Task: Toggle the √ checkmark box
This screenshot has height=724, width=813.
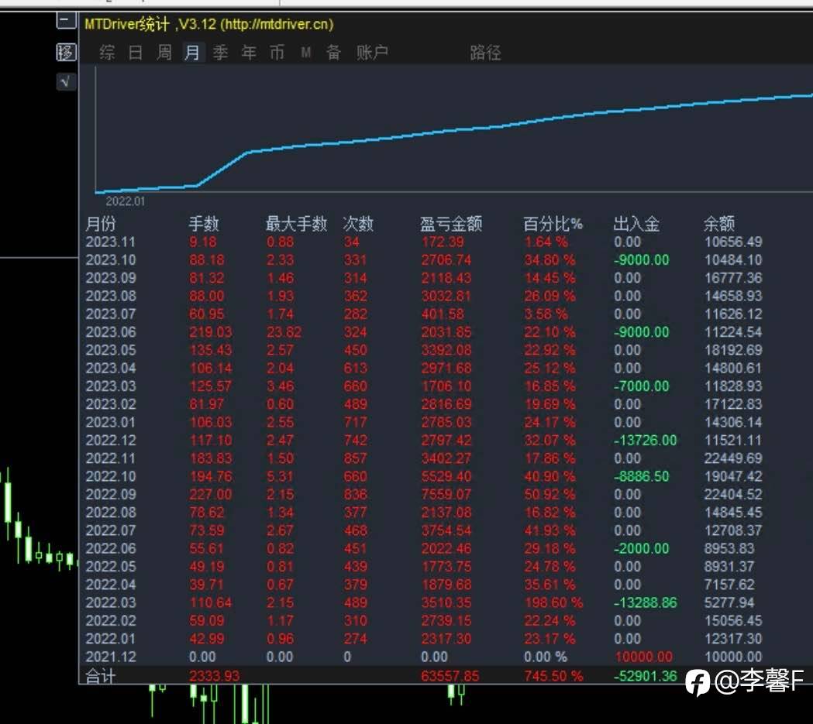Action: [66, 81]
